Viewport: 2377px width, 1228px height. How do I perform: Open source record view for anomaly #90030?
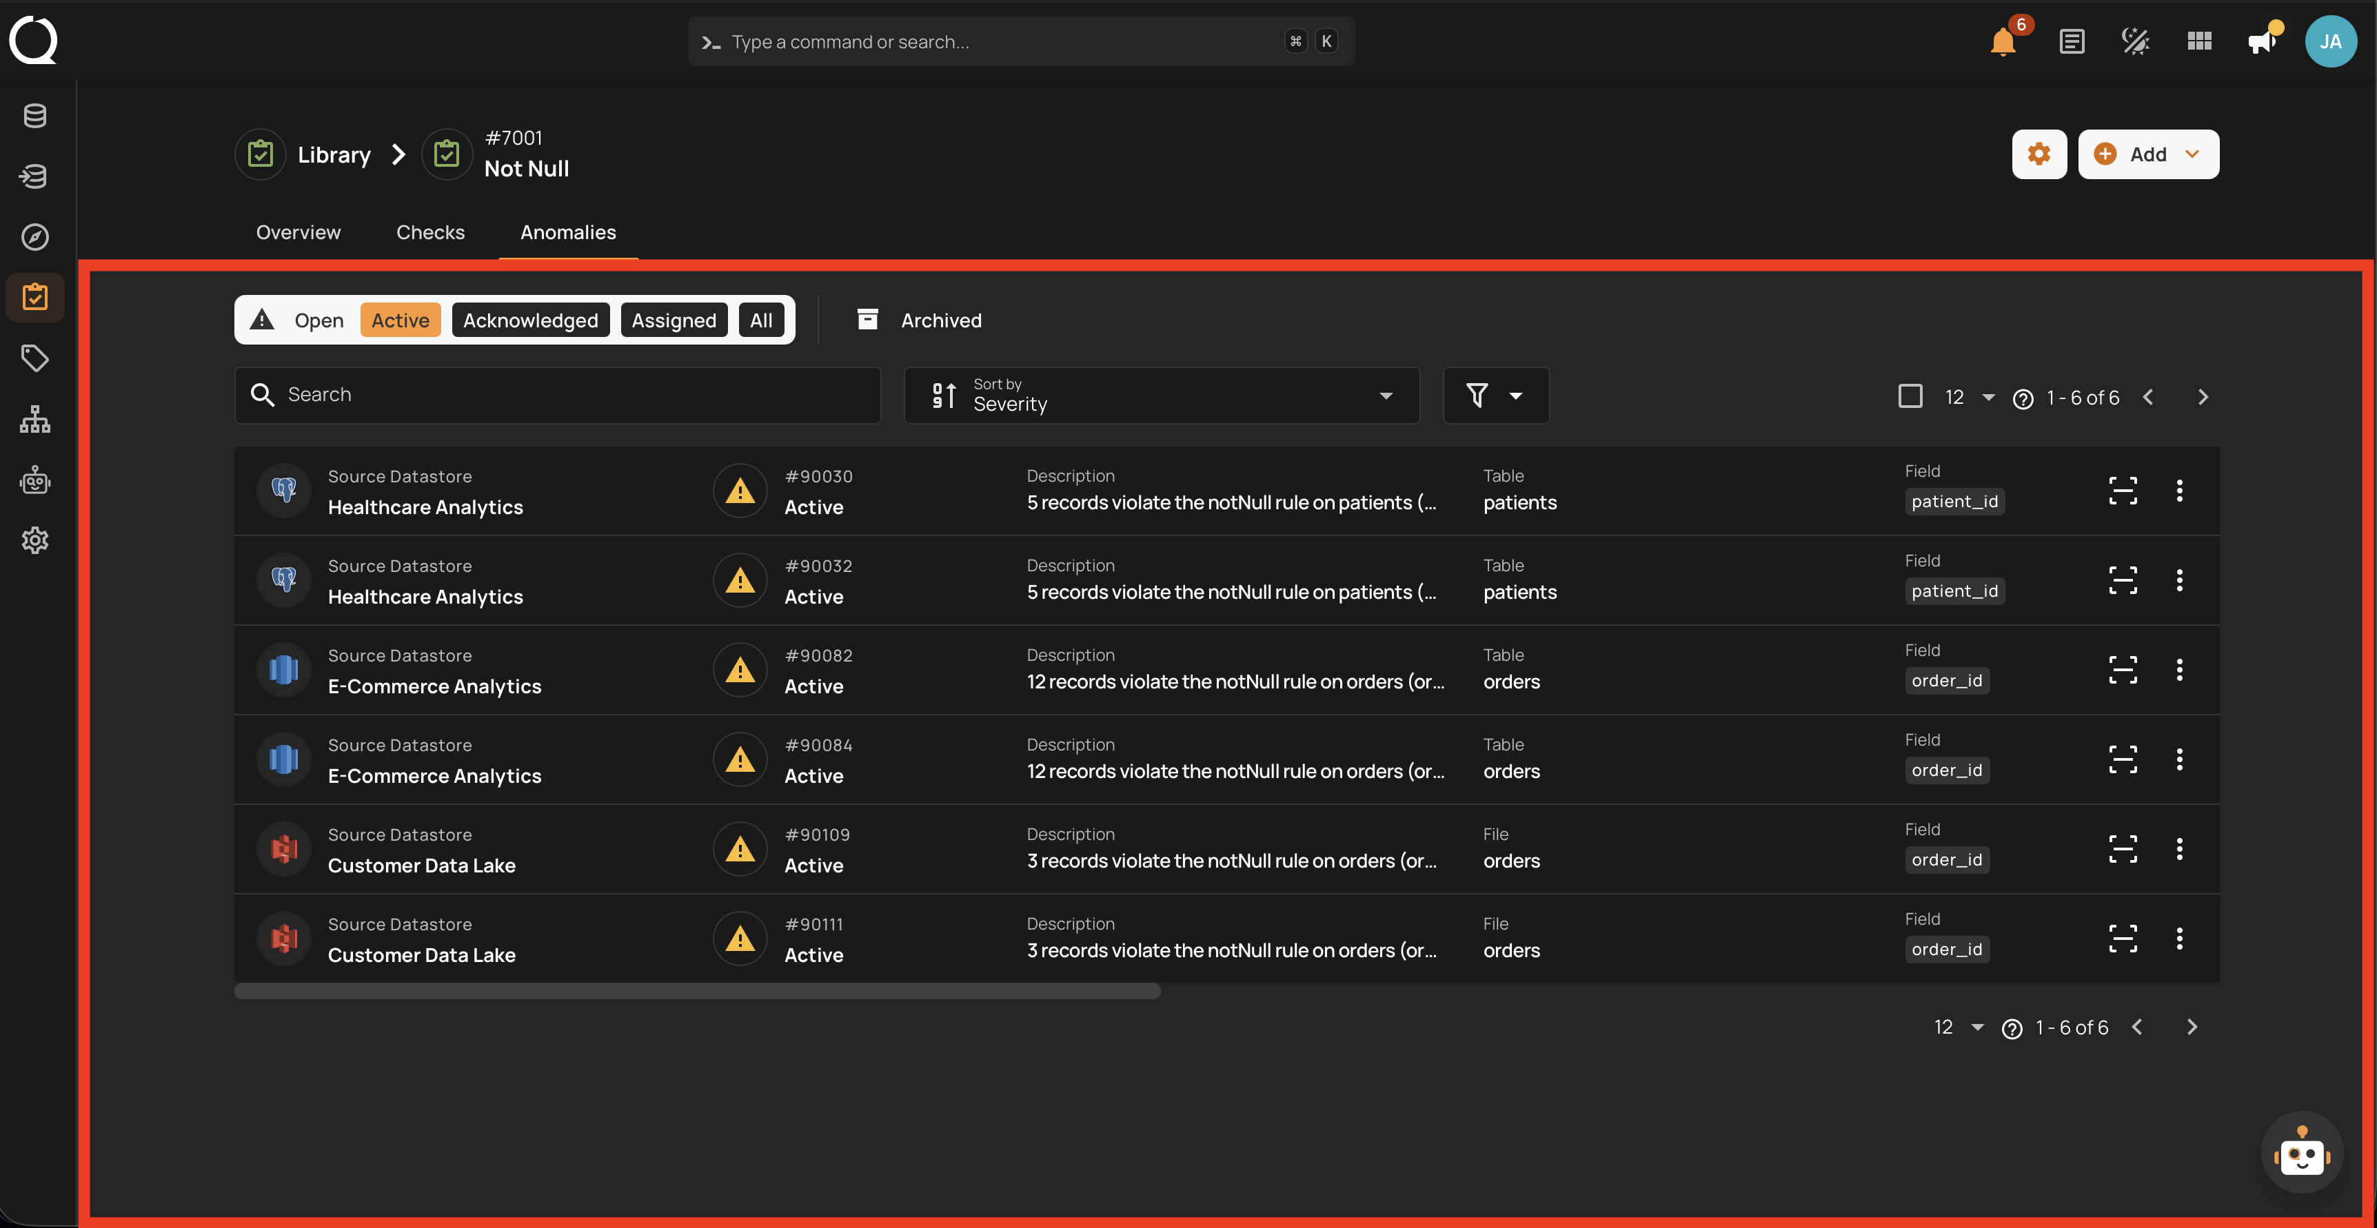coord(2123,491)
